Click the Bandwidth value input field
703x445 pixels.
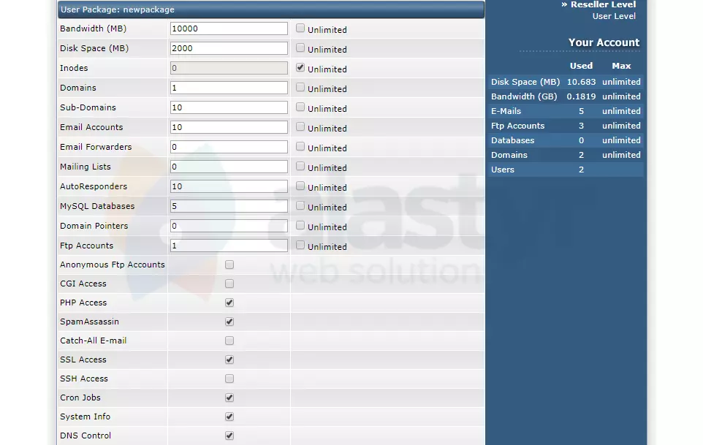pos(229,28)
